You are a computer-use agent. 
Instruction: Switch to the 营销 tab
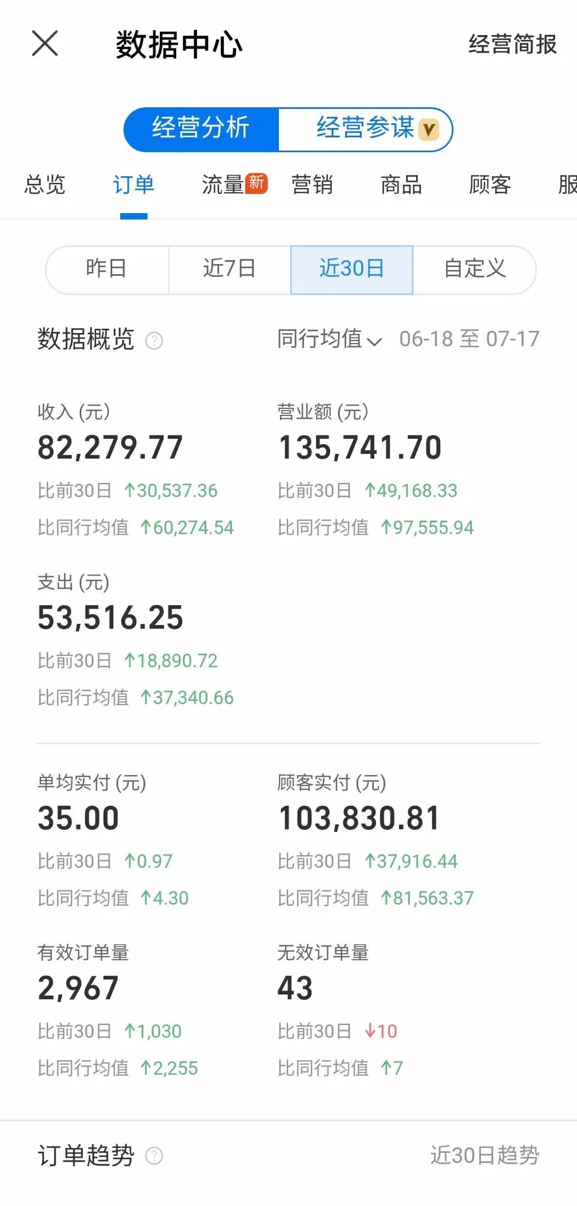coord(312,185)
